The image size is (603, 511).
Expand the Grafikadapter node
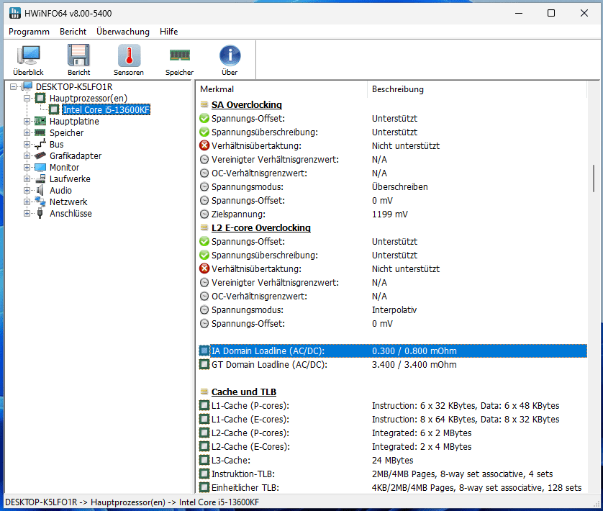point(27,156)
